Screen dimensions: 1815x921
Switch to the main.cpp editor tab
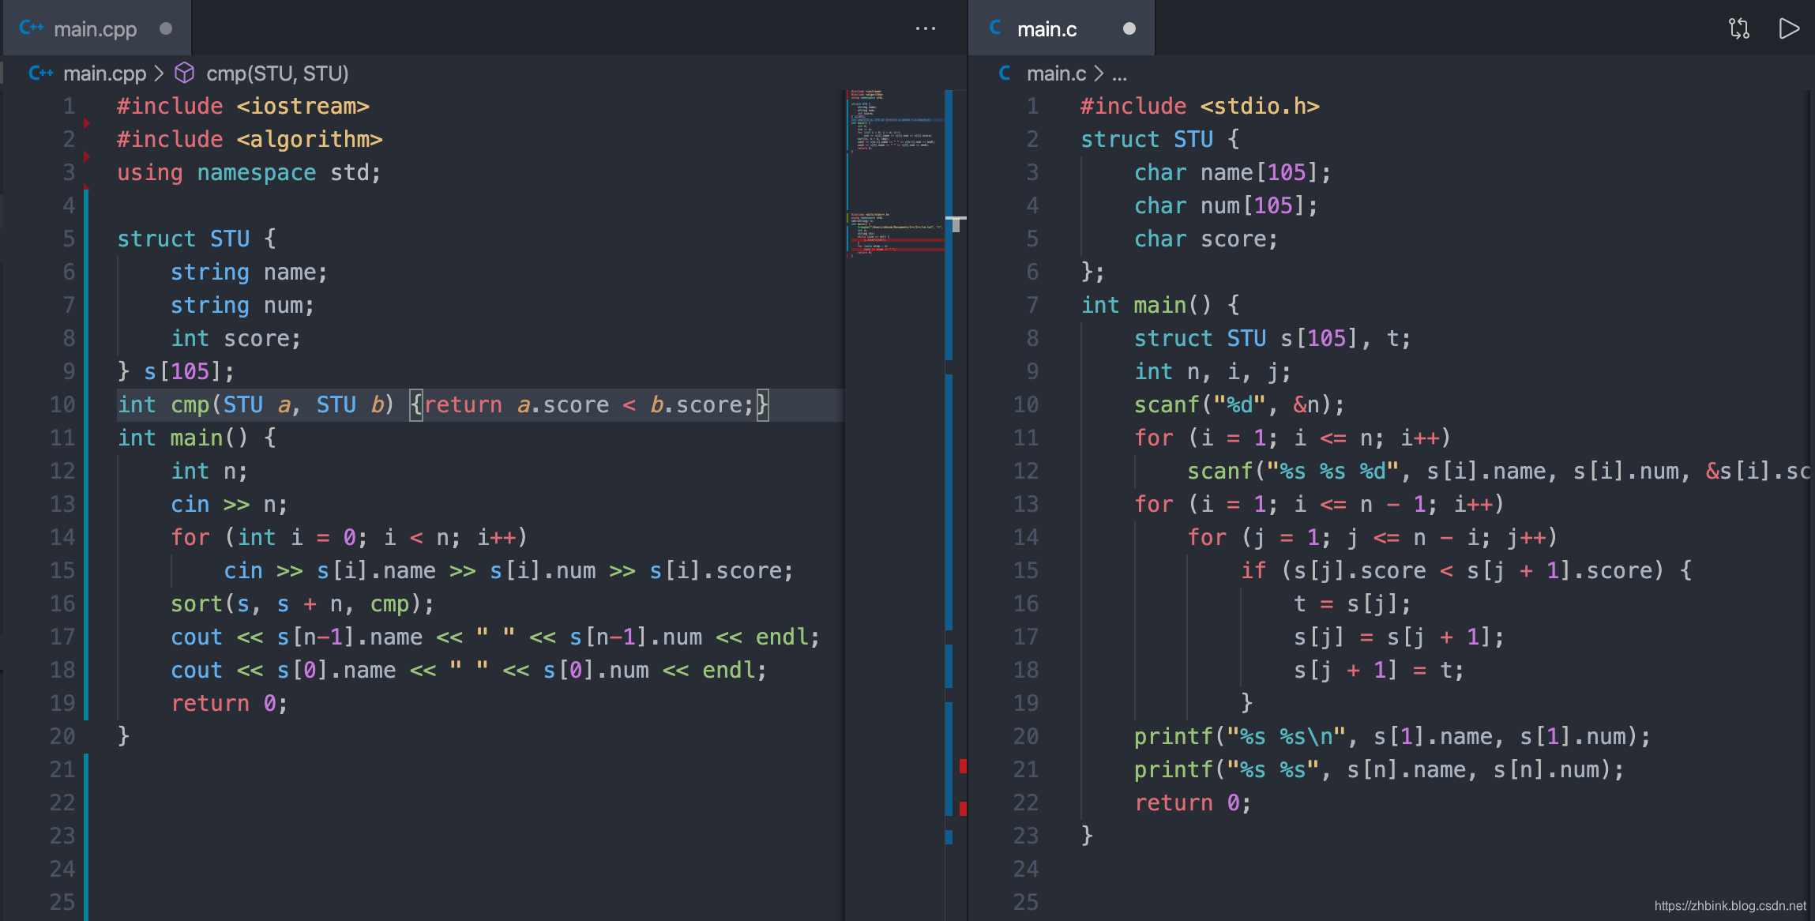(x=95, y=28)
